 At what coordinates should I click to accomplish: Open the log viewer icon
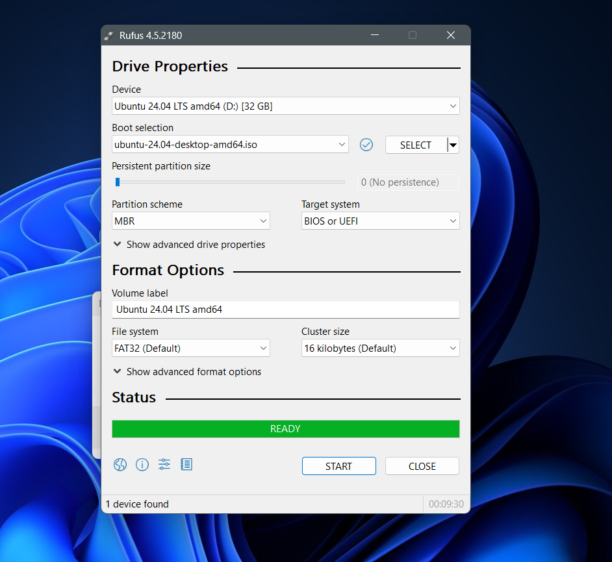point(186,464)
